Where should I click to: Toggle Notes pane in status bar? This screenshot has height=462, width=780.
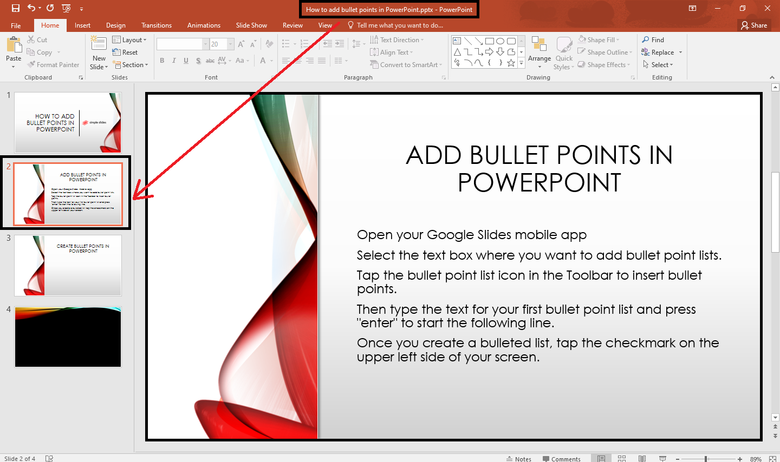click(x=519, y=459)
